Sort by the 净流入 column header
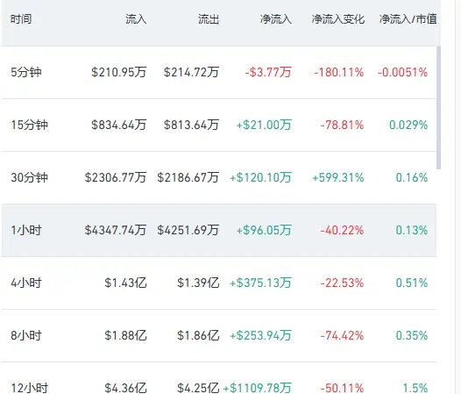The width and height of the screenshot is (461, 394). 276,19
